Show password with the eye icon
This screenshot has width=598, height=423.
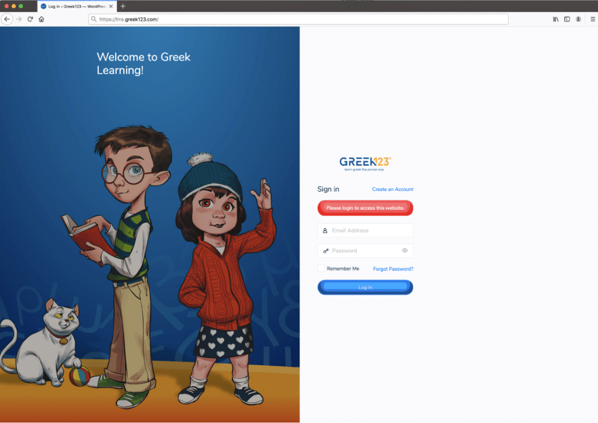(405, 251)
